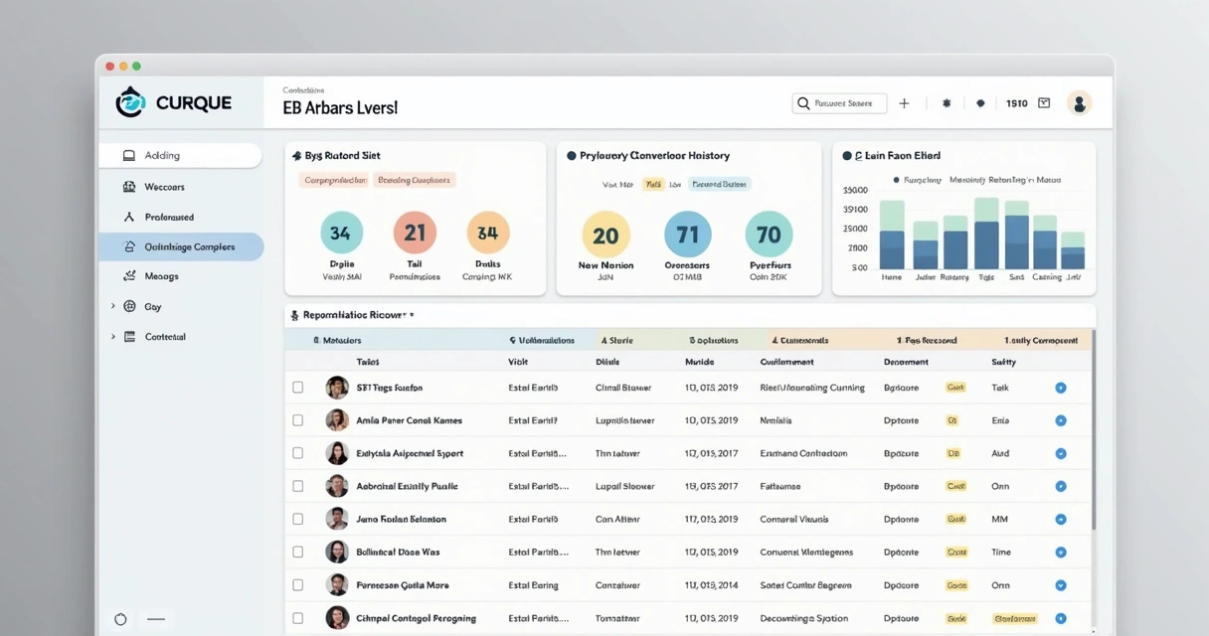Open settings gear icon in top bar

click(947, 103)
